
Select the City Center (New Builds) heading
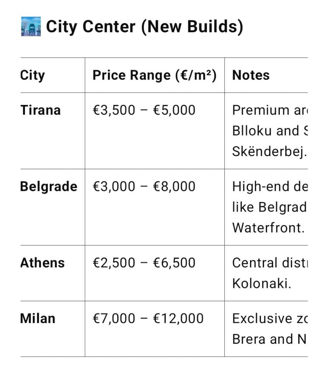coord(145,26)
